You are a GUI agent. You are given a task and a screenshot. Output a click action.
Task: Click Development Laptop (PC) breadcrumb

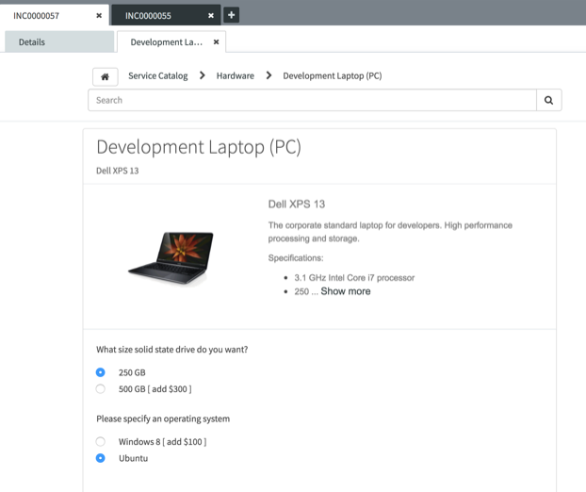[x=333, y=76]
